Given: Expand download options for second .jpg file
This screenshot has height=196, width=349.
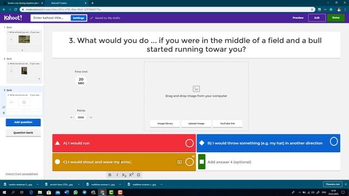Looking at the screenshot, I should 79,185.
